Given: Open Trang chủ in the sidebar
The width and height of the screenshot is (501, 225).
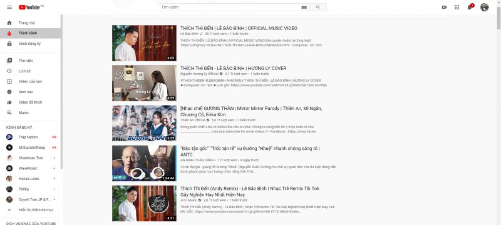Looking at the screenshot, I should 30,23.
